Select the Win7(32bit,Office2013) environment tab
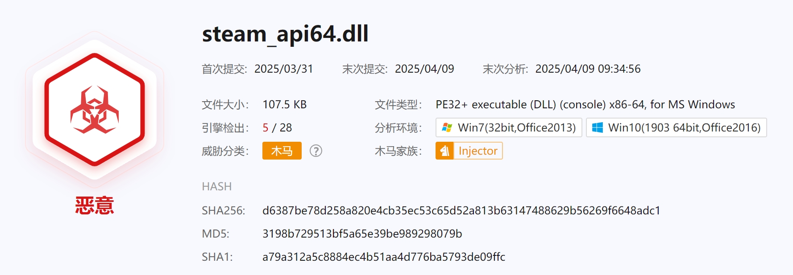 509,127
